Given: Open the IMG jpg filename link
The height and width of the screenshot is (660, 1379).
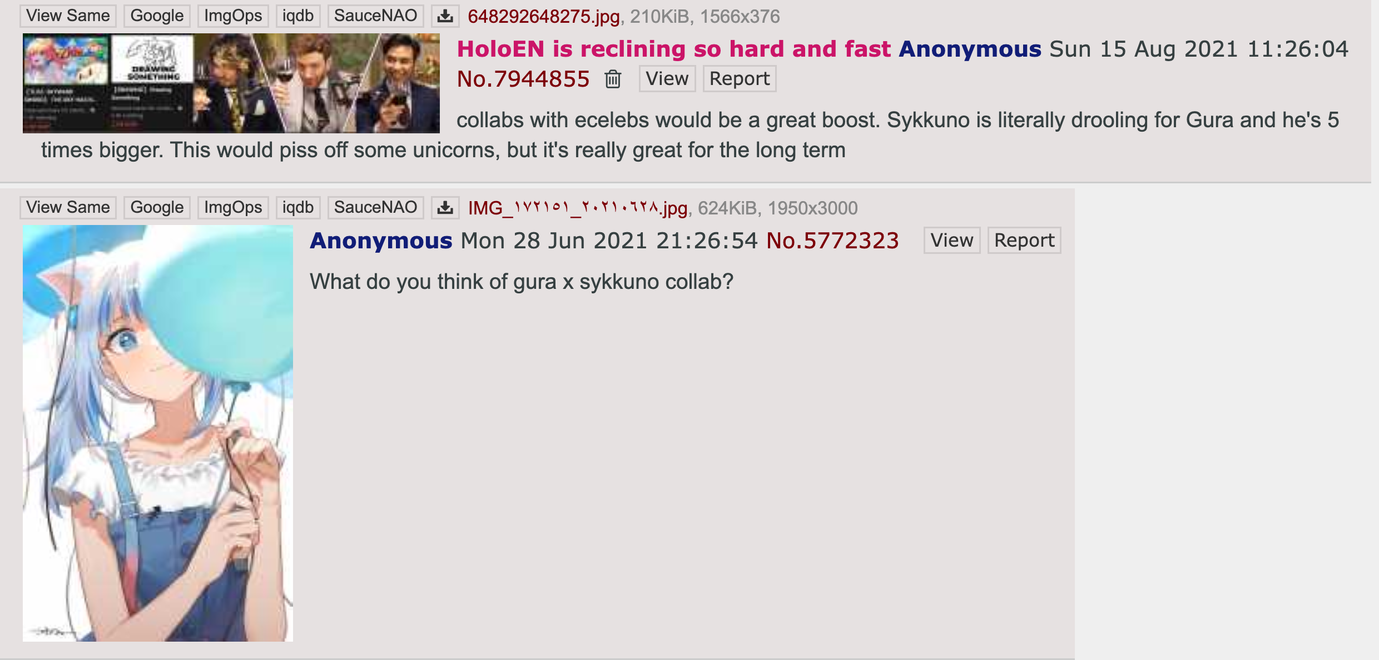Looking at the screenshot, I should point(578,208).
